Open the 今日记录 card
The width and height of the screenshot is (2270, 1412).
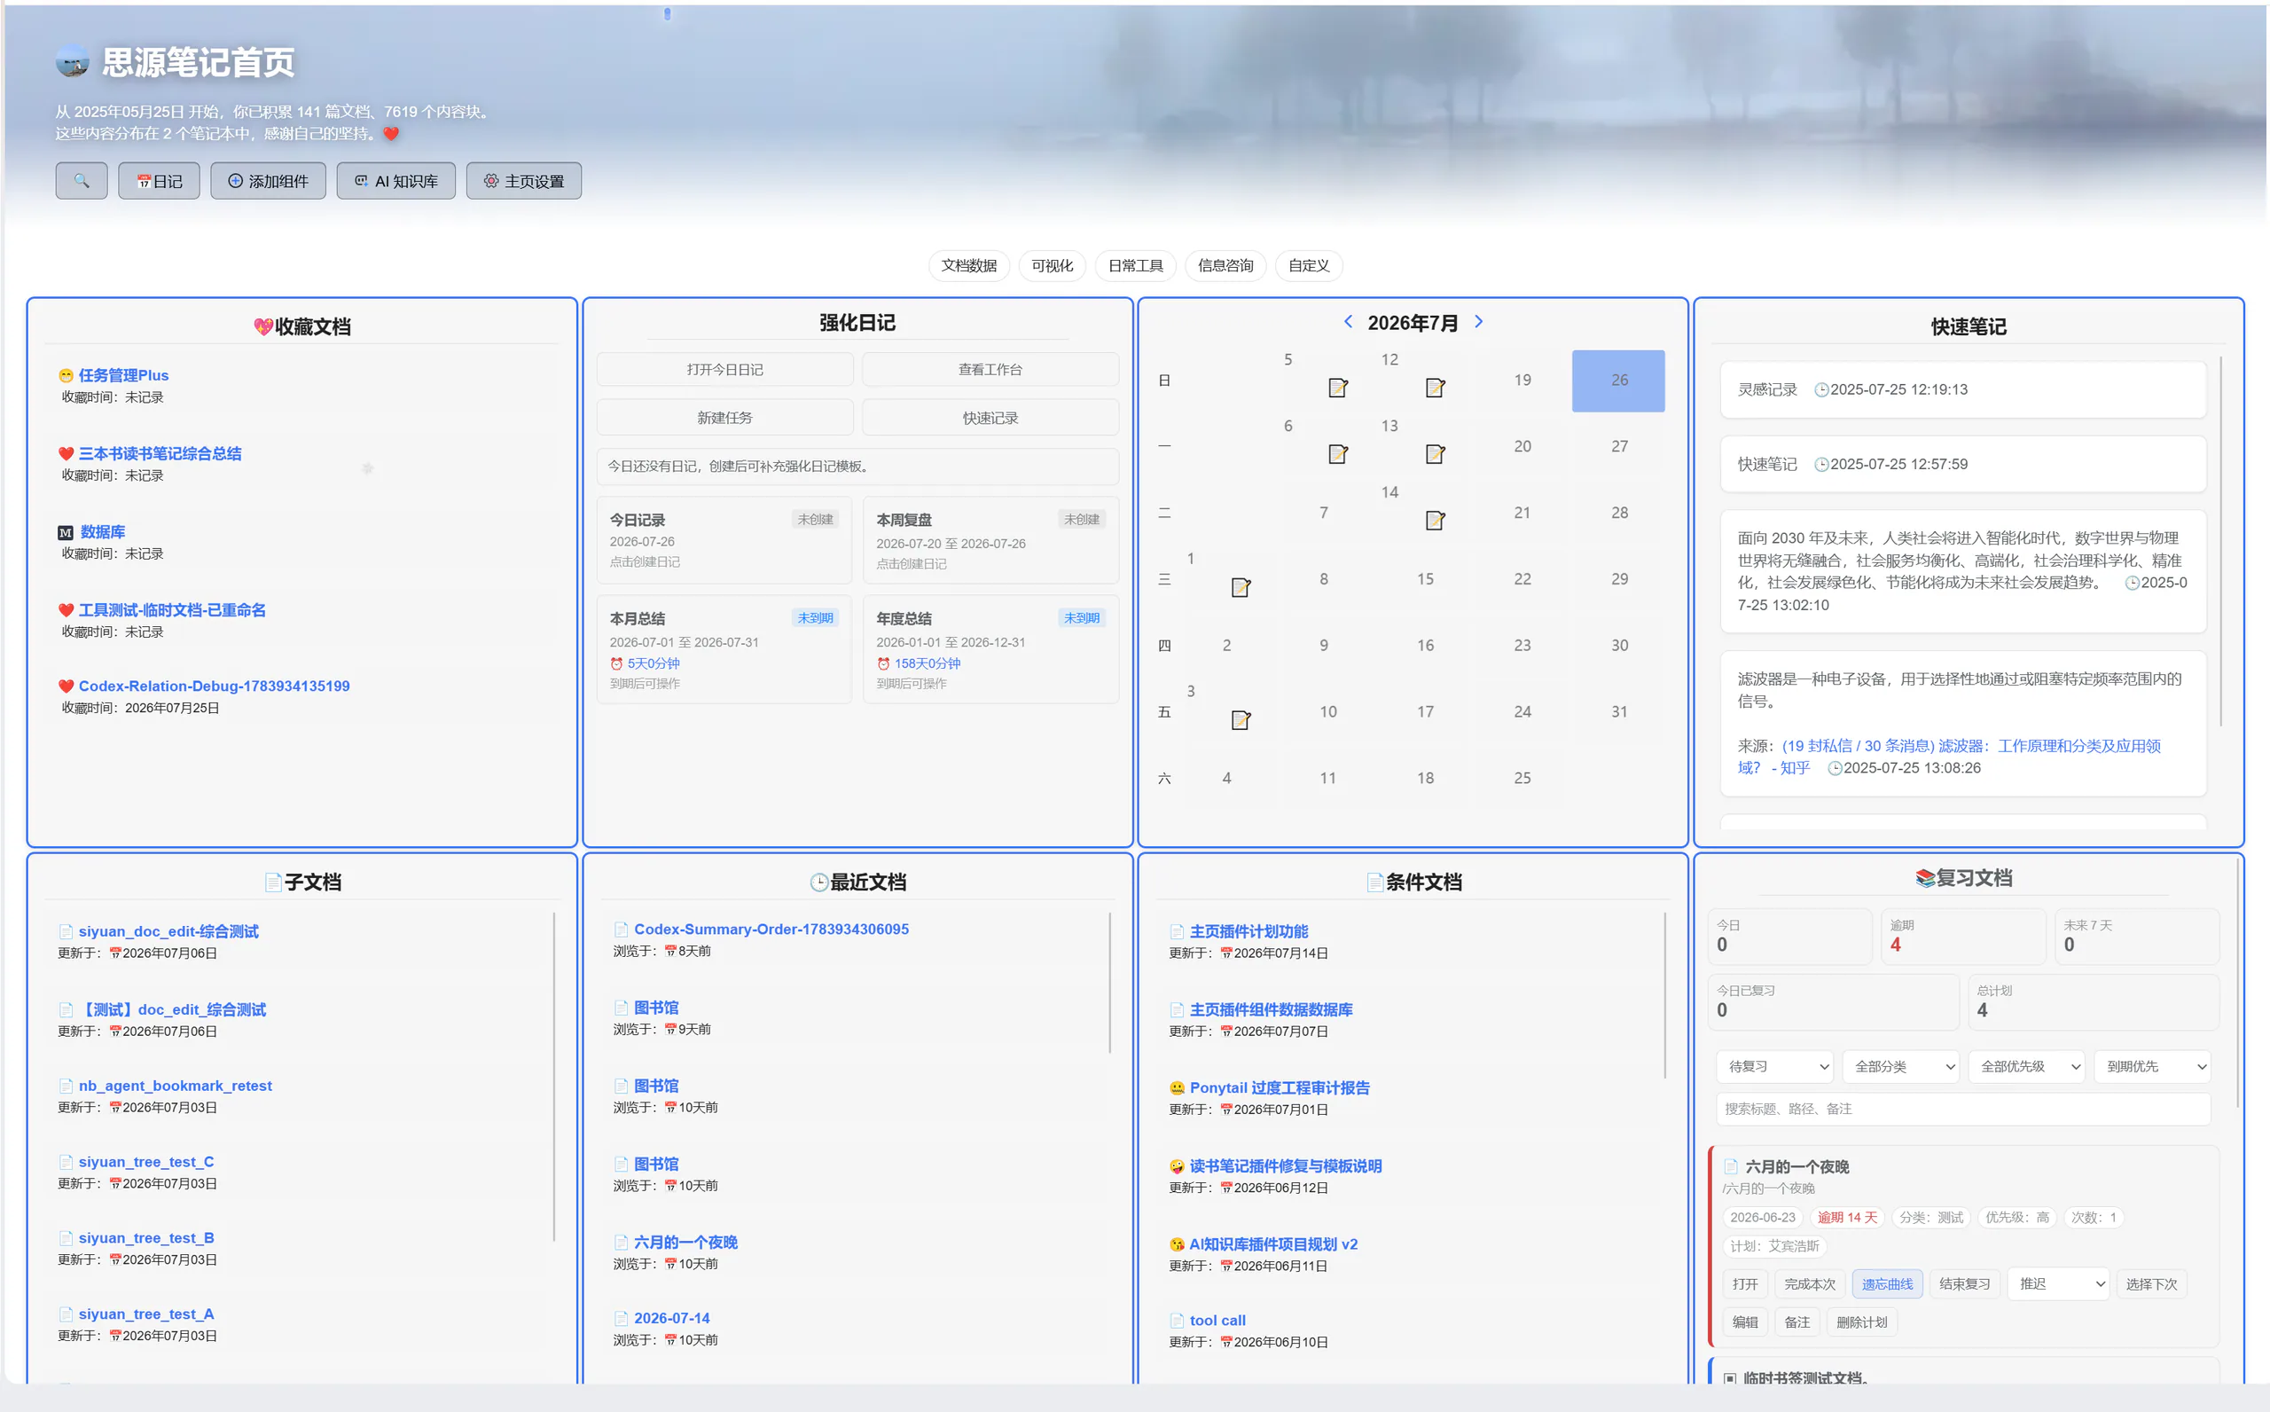tap(724, 541)
